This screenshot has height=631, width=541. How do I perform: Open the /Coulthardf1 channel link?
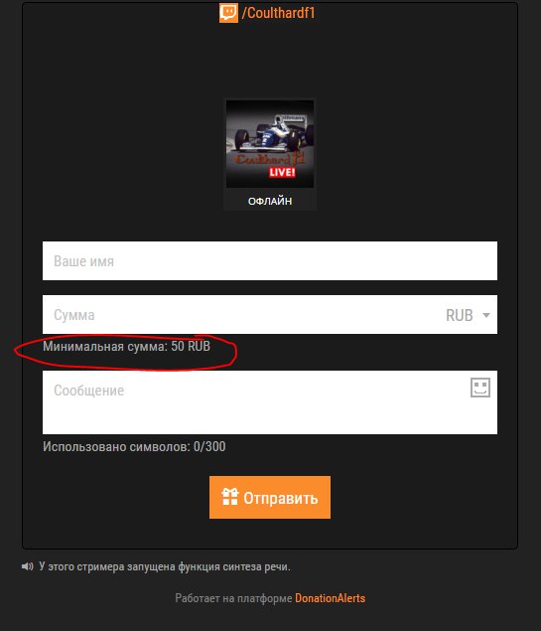coord(278,13)
